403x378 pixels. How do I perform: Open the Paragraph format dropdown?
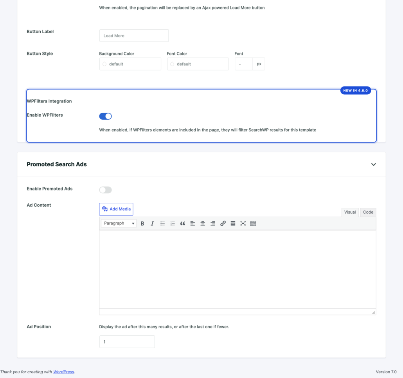coord(119,223)
